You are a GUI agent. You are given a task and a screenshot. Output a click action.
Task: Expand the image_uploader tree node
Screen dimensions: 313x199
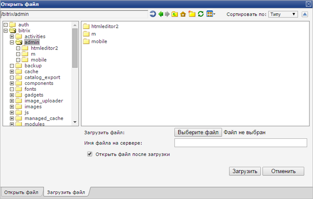click(x=12, y=101)
